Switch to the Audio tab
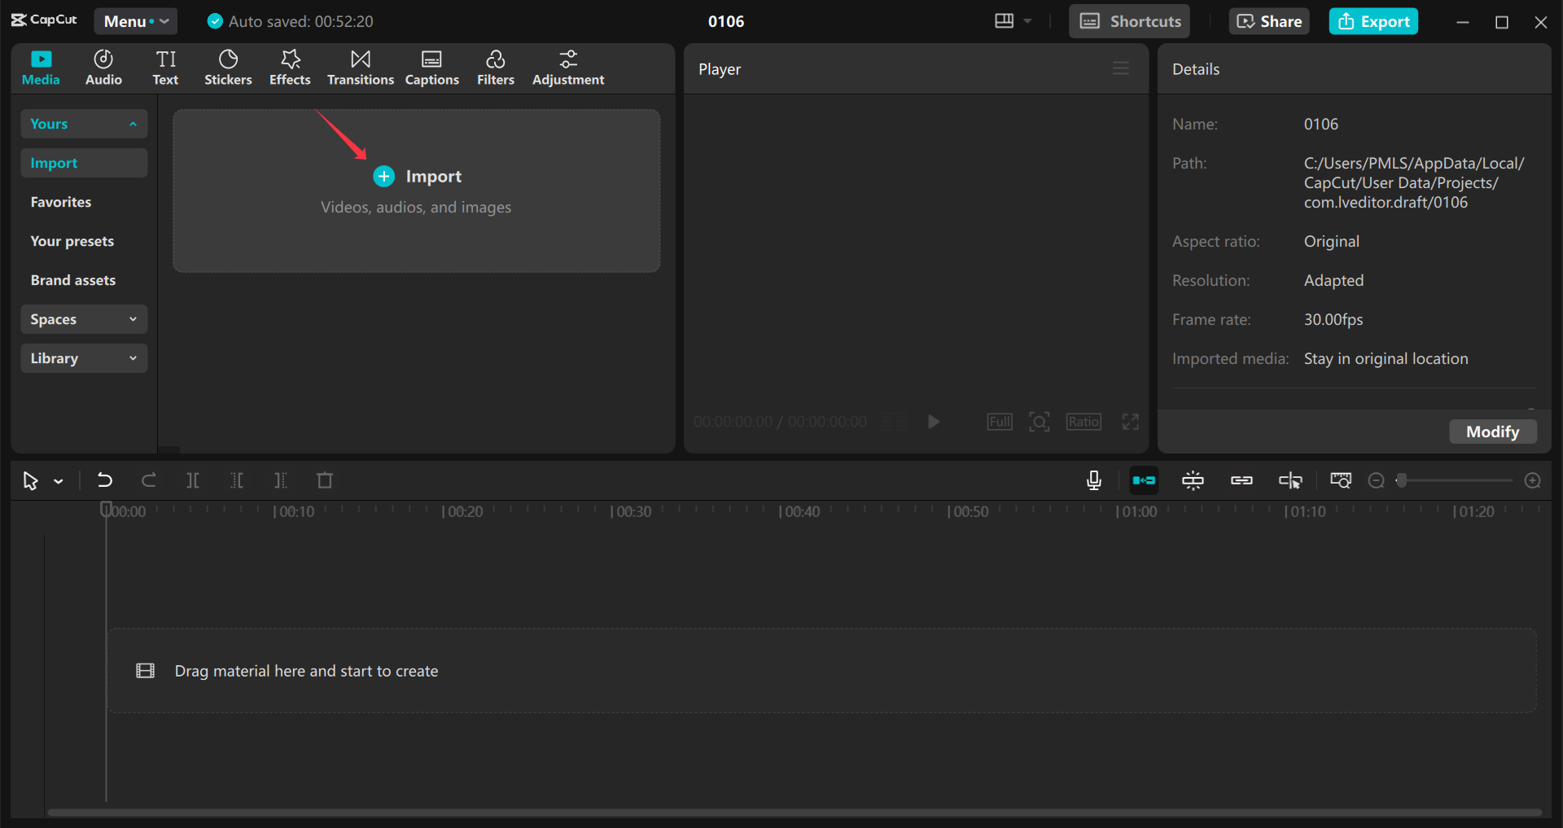Image resolution: width=1563 pixels, height=828 pixels. pos(103,68)
